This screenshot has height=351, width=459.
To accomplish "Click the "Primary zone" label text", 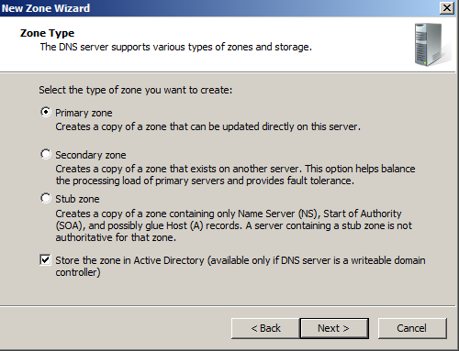I will (x=84, y=113).
